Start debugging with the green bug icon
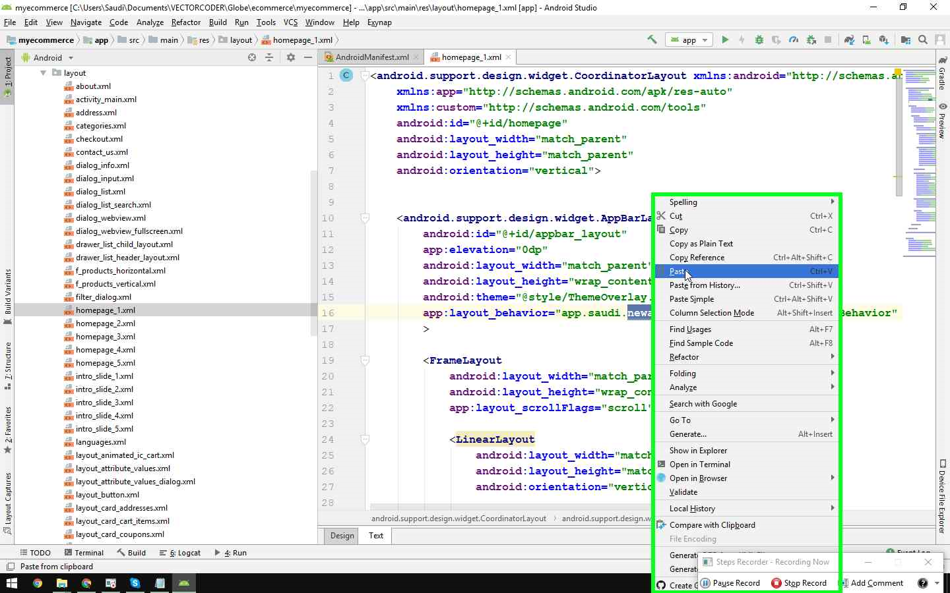The width and height of the screenshot is (950, 593). click(759, 40)
